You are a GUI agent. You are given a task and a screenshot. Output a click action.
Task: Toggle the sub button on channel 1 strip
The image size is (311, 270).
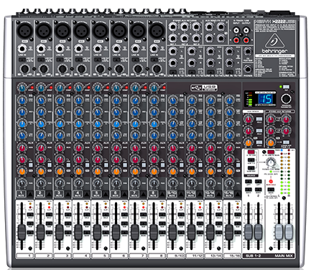pyautogui.click(x=30, y=223)
